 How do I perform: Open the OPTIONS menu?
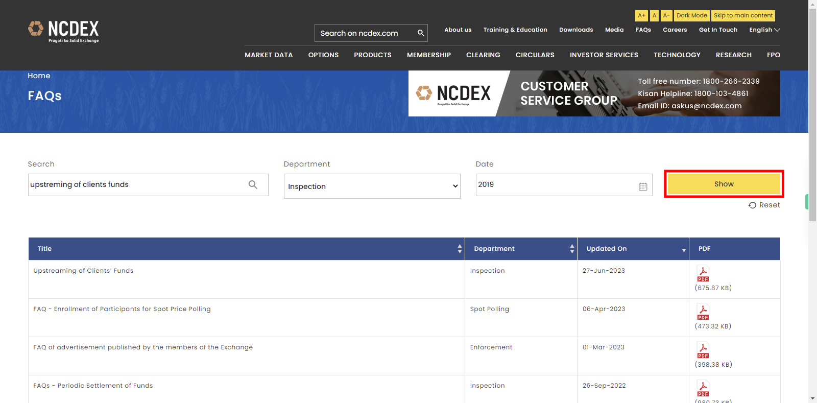coord(323,55)
